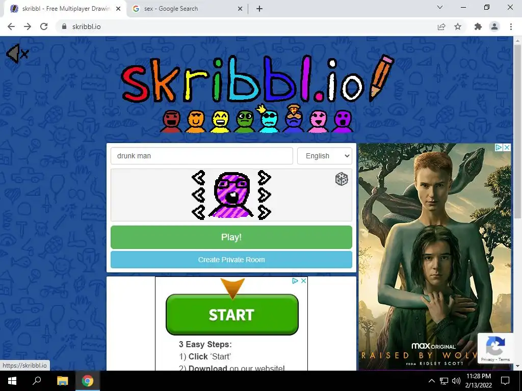Open the English language dropdown
Image resolution: width=522 pixels, height=391 pixels.
coord(325,156)
